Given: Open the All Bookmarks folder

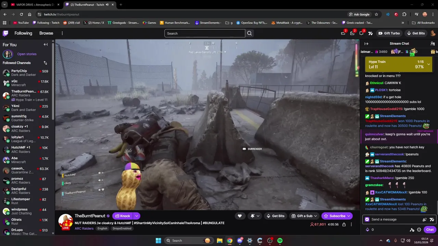Looking at the screenshot, I should [x=423, y=23].
